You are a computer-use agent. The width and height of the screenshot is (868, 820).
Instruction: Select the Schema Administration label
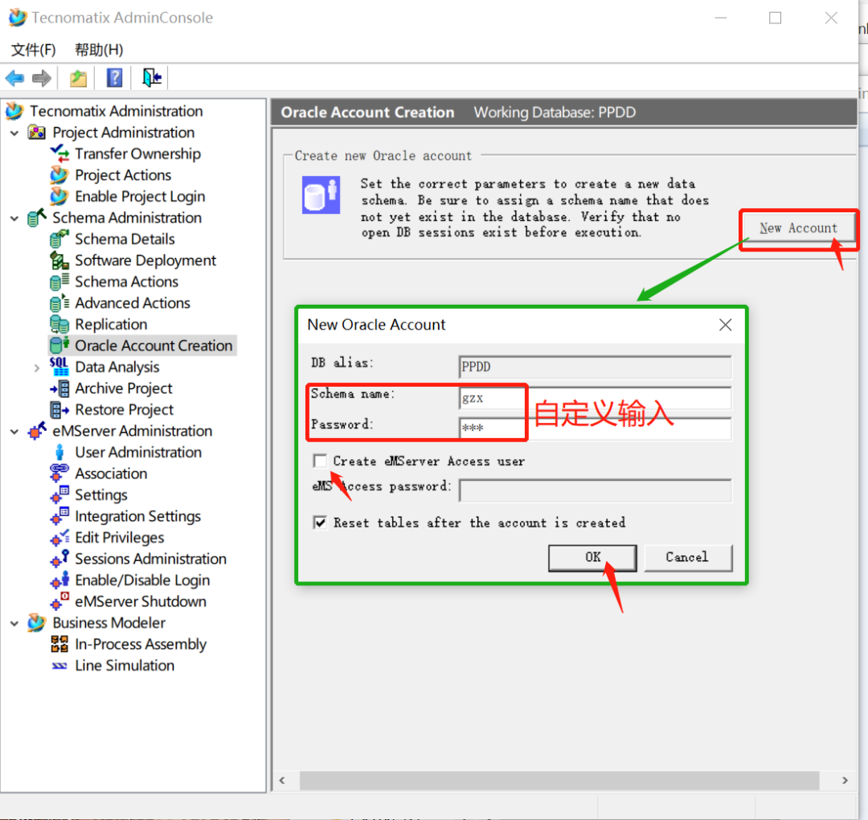[127, 218]
